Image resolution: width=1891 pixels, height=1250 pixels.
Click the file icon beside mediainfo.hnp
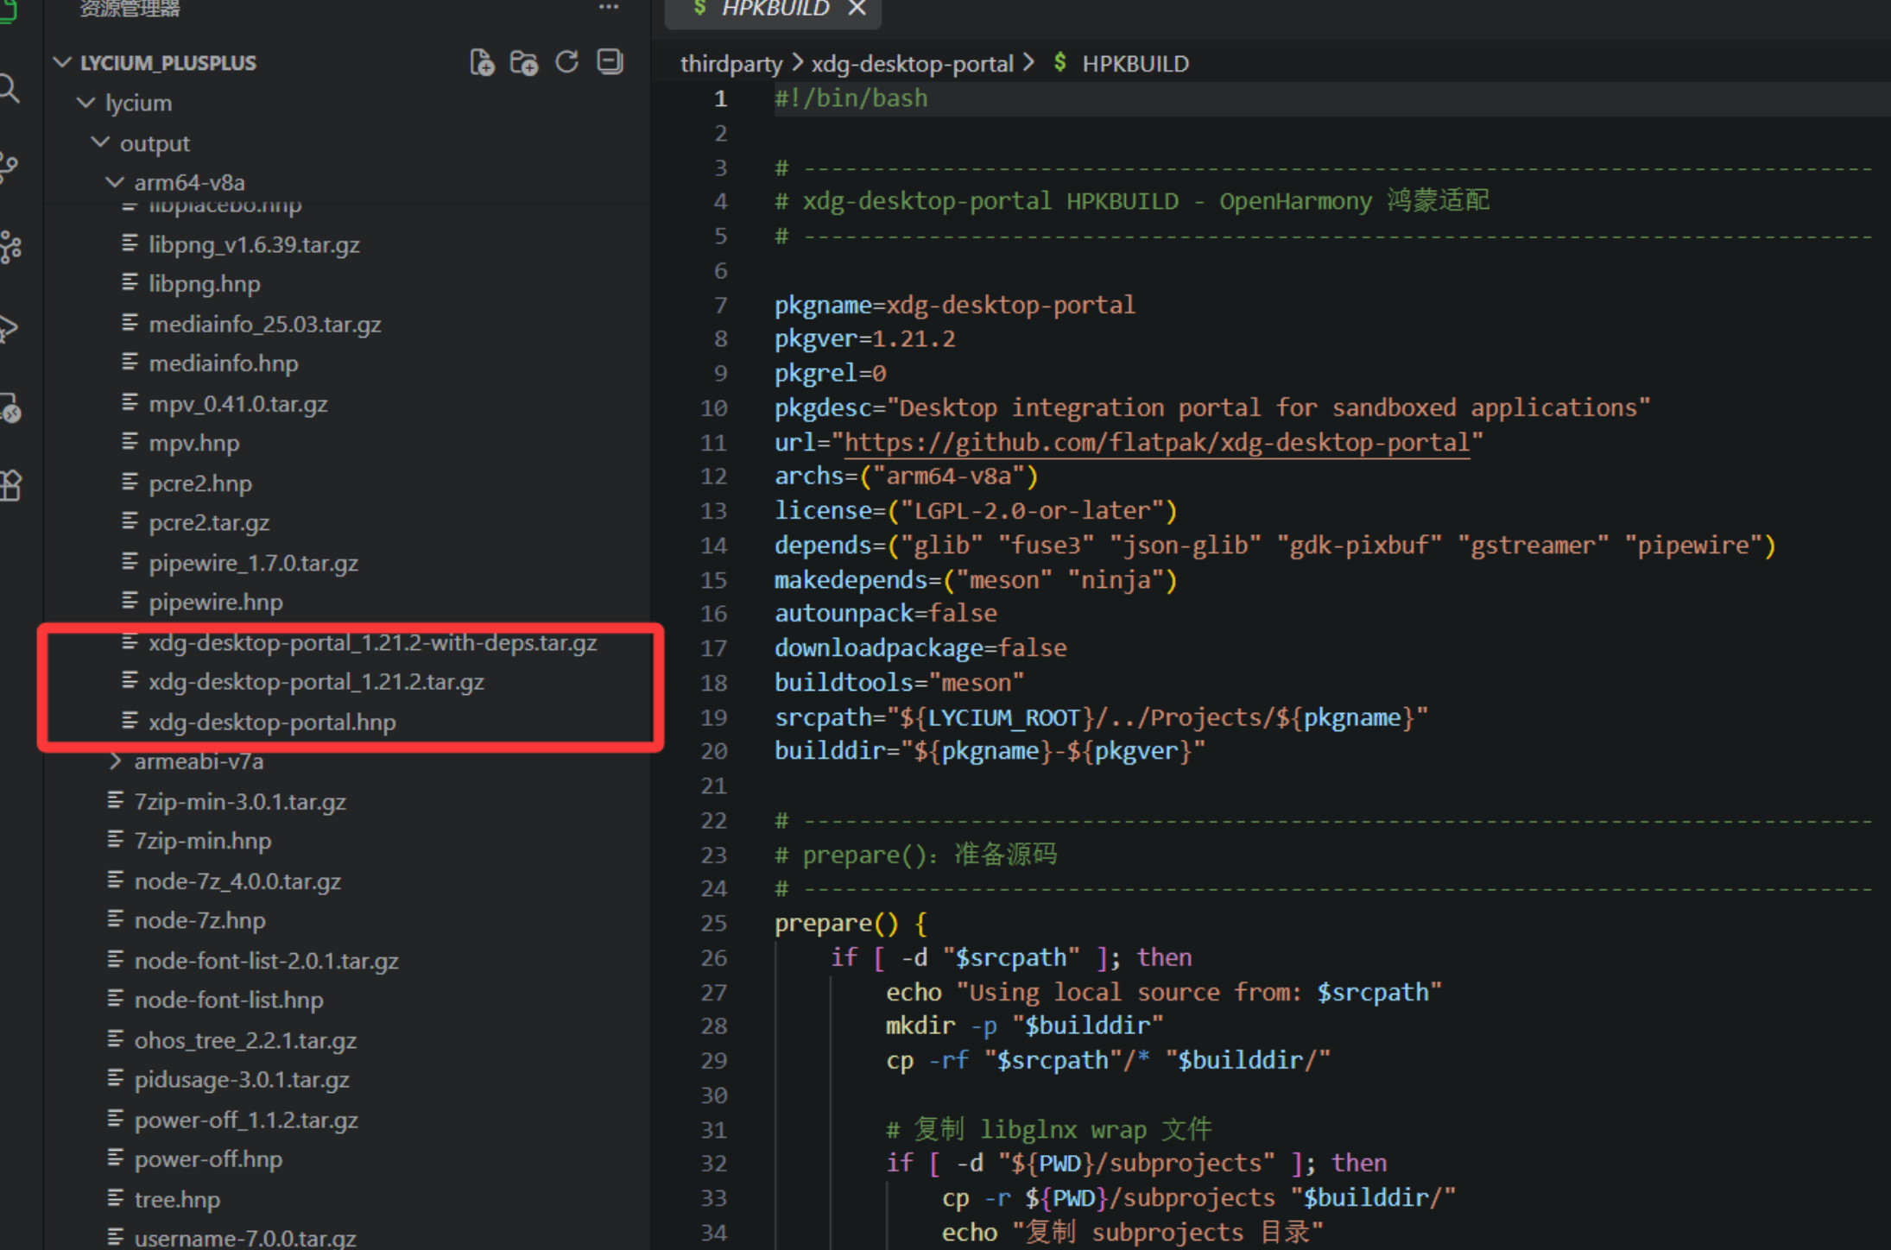pyautogui.click(x=130, y=363)
